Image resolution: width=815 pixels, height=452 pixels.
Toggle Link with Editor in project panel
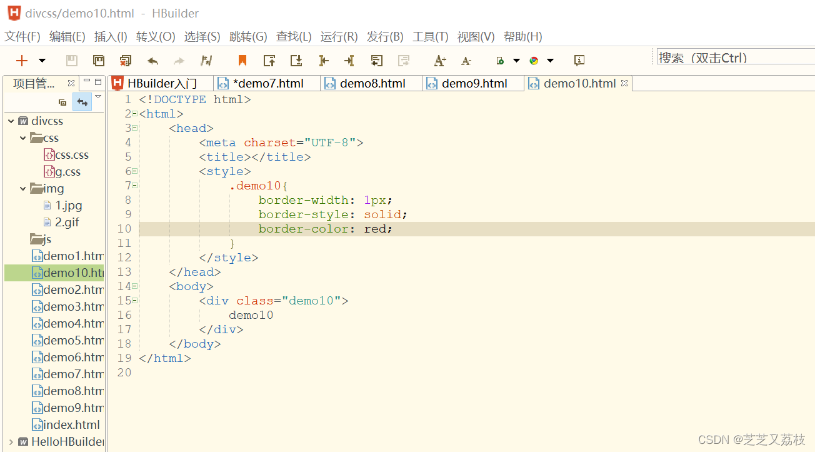pyautogui.click(x=82, y=102)
